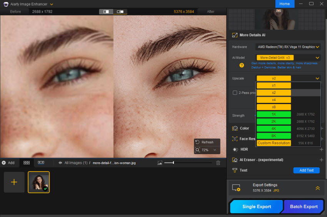Image resolution: width=327 pixels, height=217 pixels.
Task: Click the Export Settings gear icon
Action: [236, 188]
